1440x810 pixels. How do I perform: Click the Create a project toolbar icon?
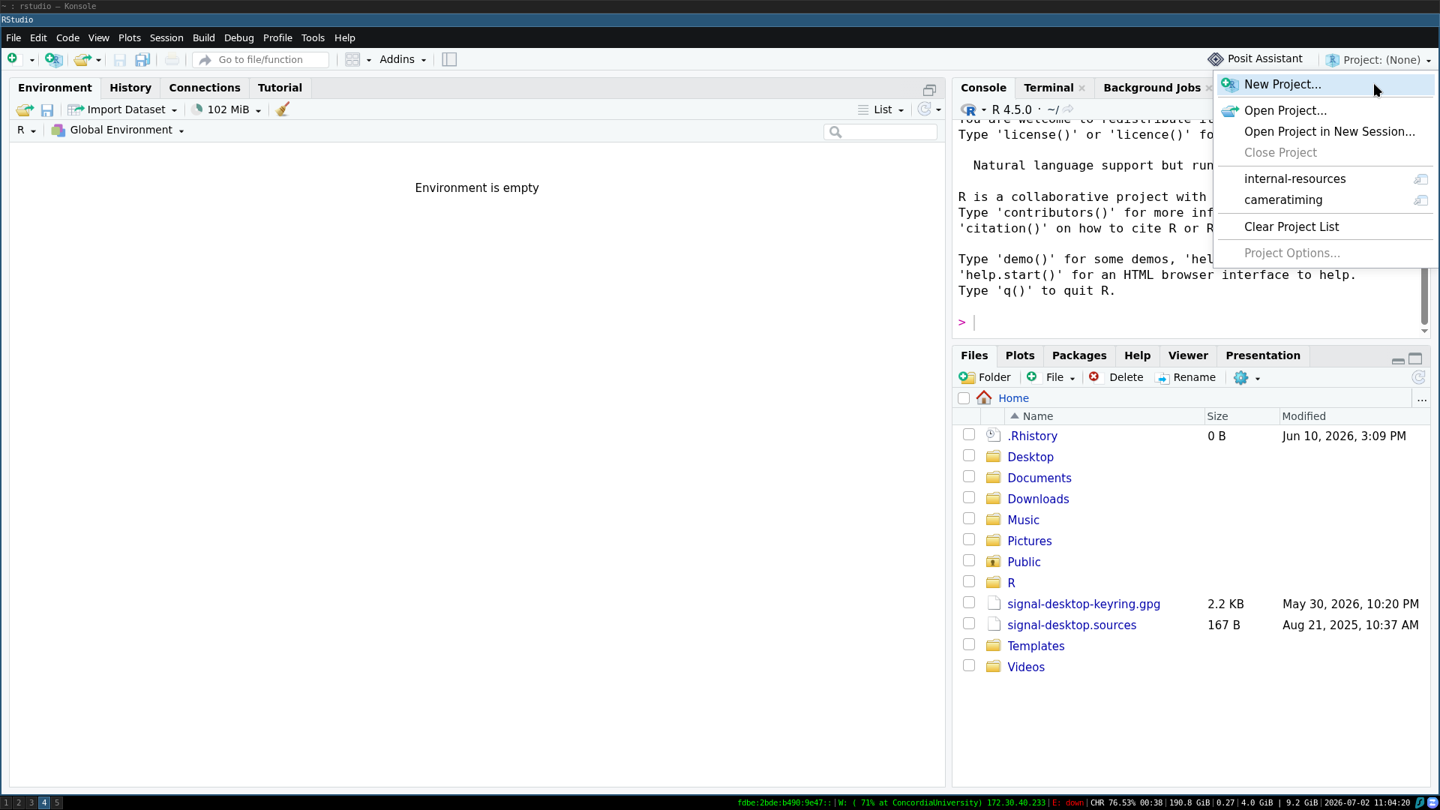(53, 59)
